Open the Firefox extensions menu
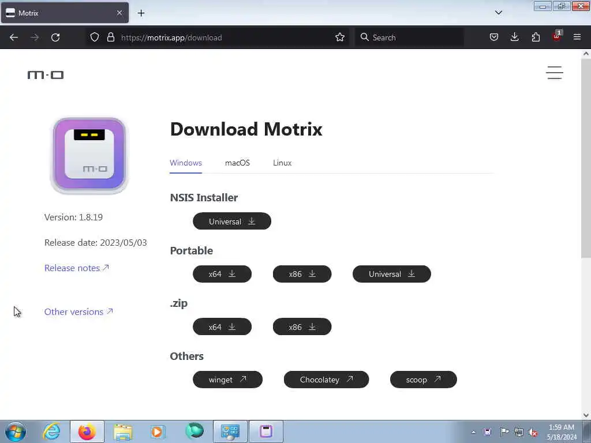This screenshot has height=443, width=591. point(536,37)
